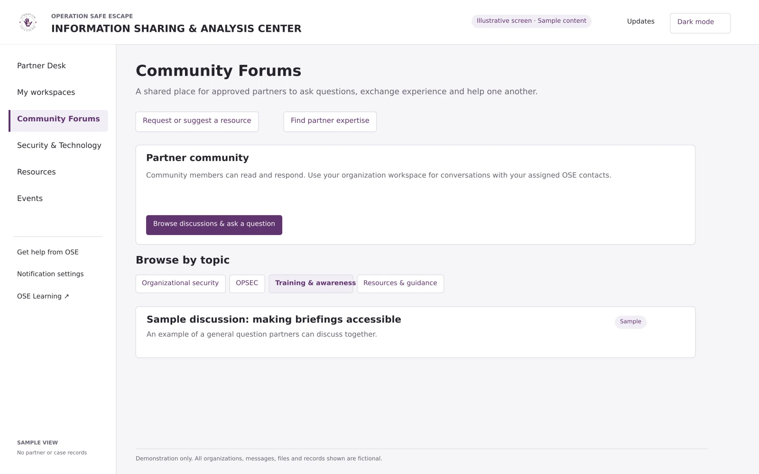Screen dimensions: 759x474
Task: Filter by Resources & guidance topic
Action: tap(400, 283)
